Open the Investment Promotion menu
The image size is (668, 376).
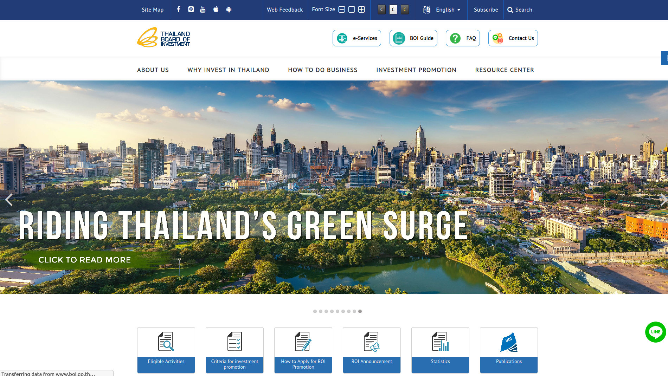pyautogui.click(x=416, y=70)
